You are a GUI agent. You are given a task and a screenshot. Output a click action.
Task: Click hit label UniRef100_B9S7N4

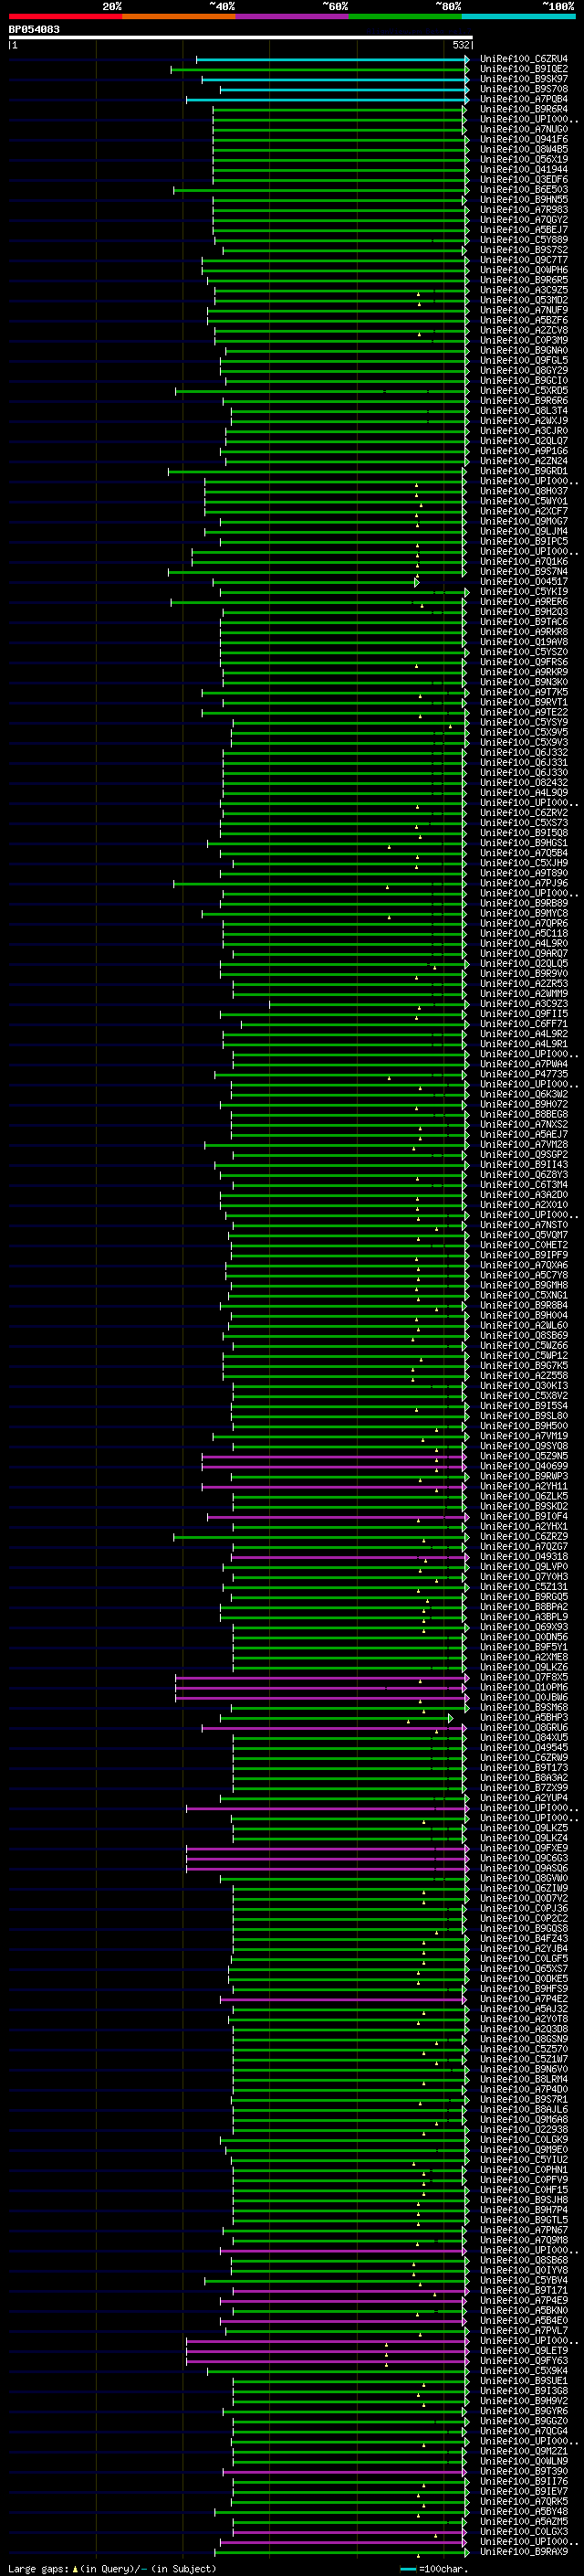point(524,572)
